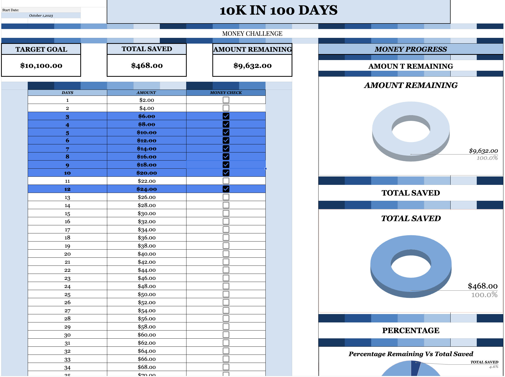Check the Money Check box for day 11
This screenshot has height=377, width=505.
tap(225, 181)
